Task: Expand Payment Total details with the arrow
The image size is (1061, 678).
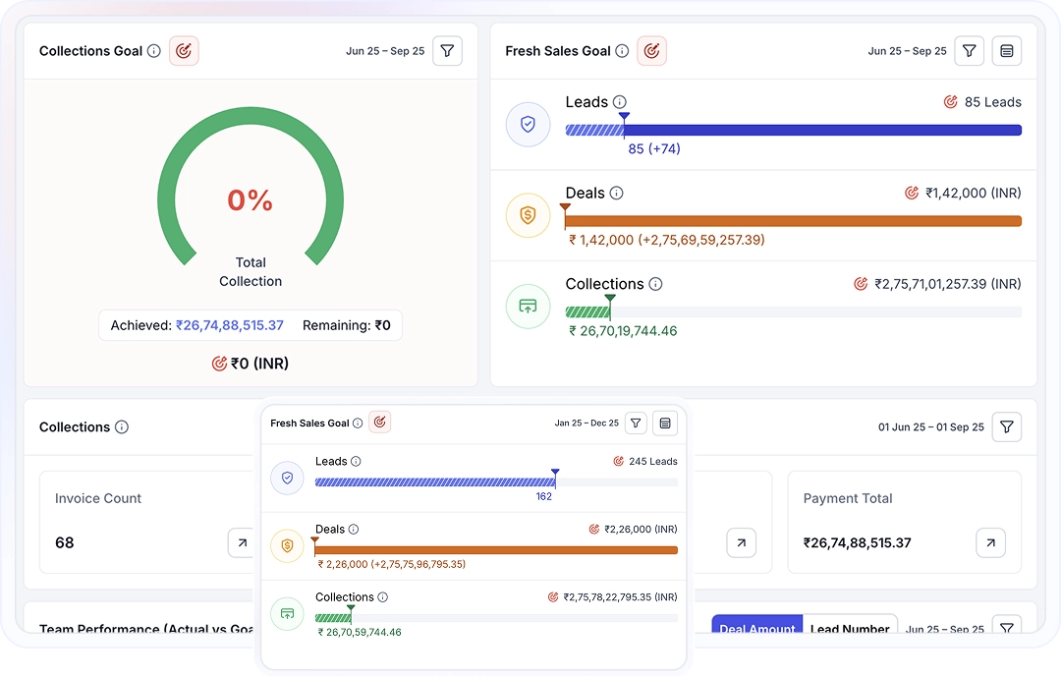Action: pos(990,542)
